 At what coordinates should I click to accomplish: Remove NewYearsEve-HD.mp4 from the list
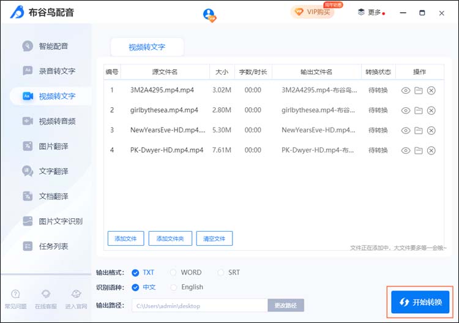coord(431,131)
